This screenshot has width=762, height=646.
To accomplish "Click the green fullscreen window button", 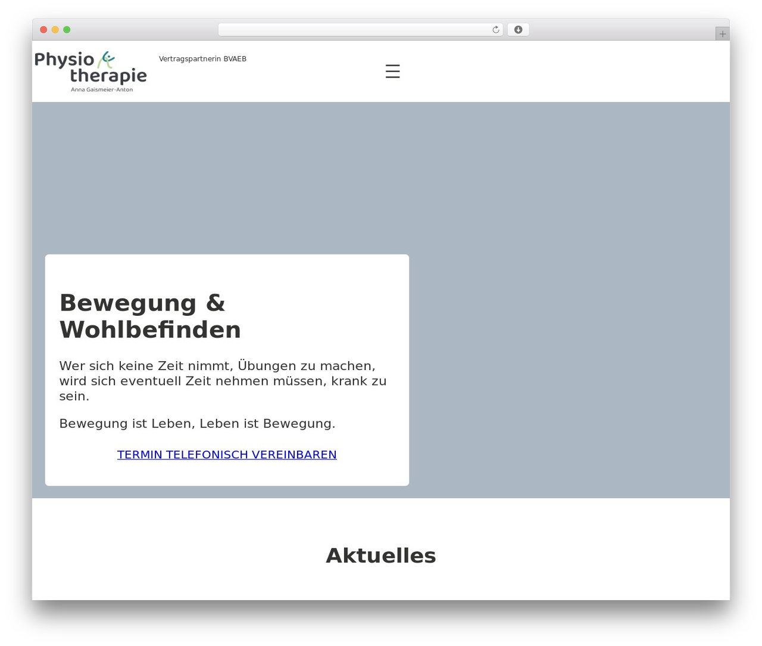I will [x=67, y=30].
